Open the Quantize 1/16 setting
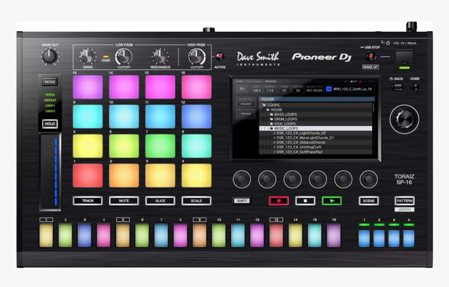The height and width of the screenshot is (287, 449). pyautogui.click(x=270, y=89)
